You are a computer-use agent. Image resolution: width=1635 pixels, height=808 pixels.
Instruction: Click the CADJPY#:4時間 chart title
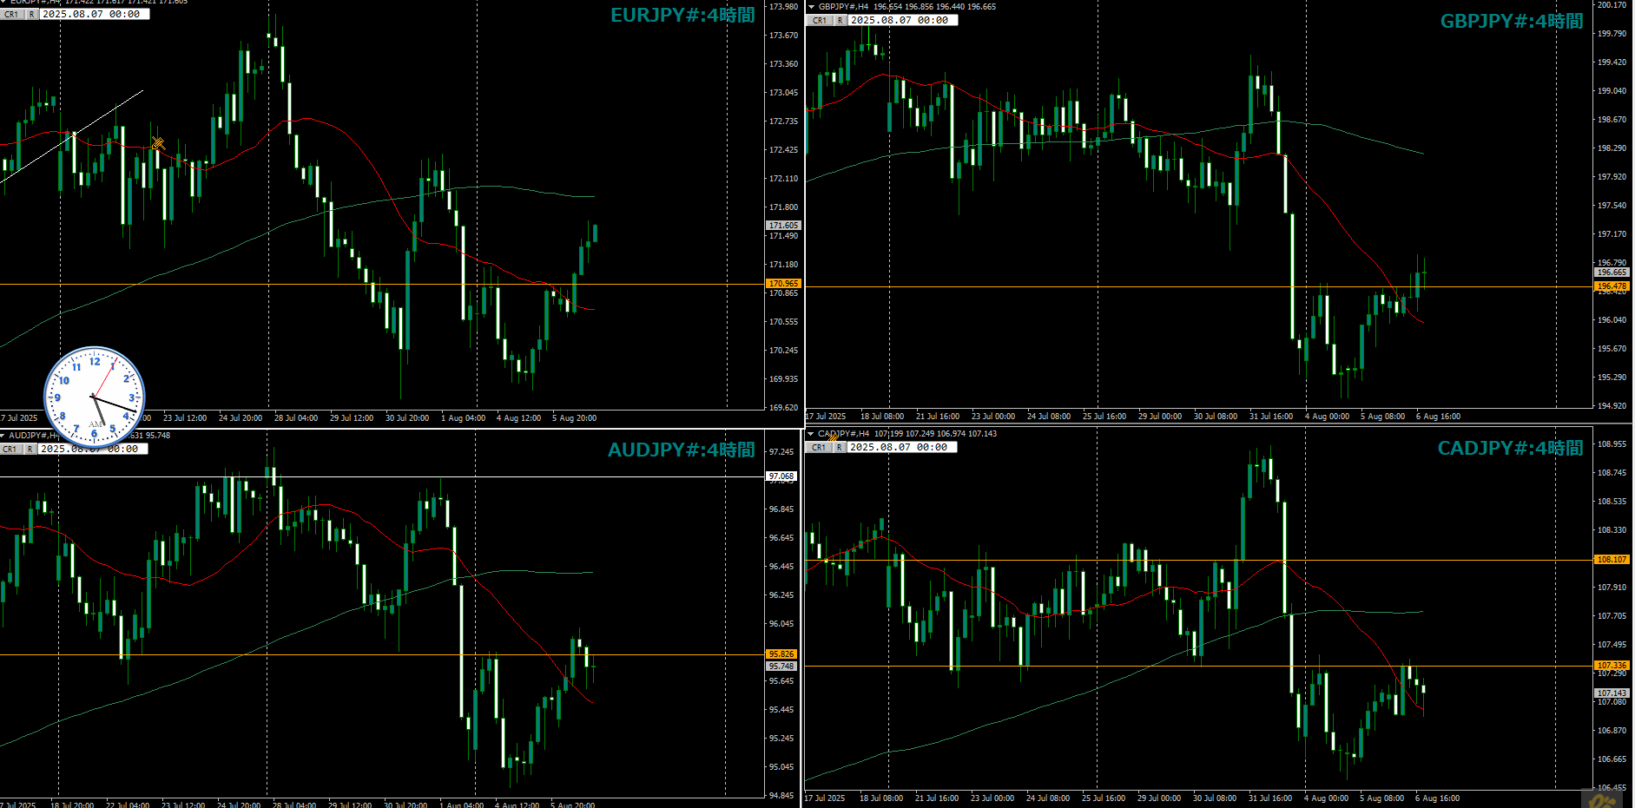pos(1511,448)
